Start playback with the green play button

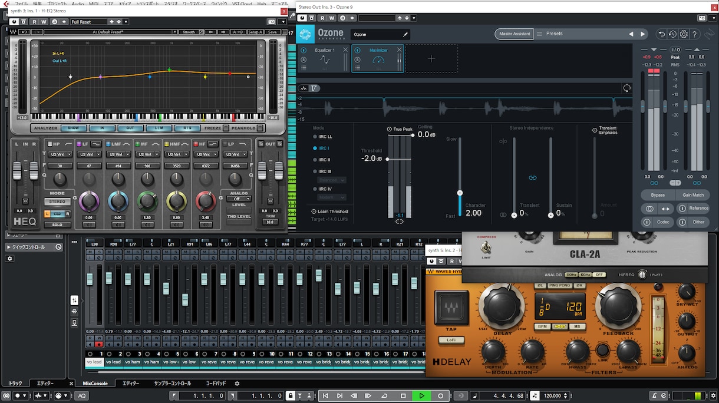coord(421,396)
